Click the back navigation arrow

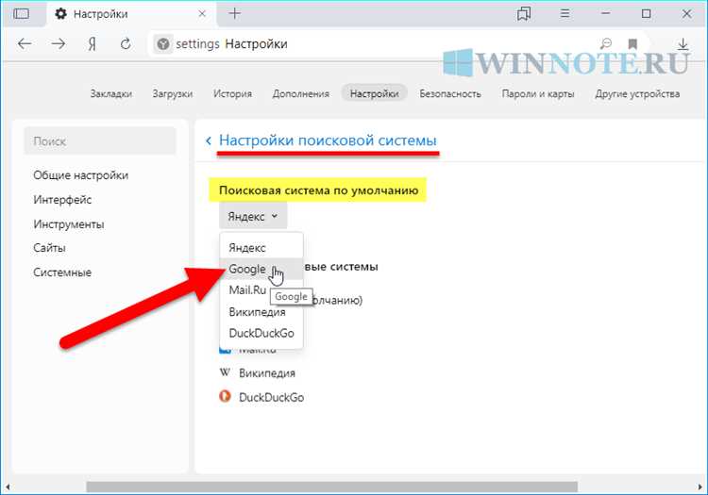tap(25, 44)
